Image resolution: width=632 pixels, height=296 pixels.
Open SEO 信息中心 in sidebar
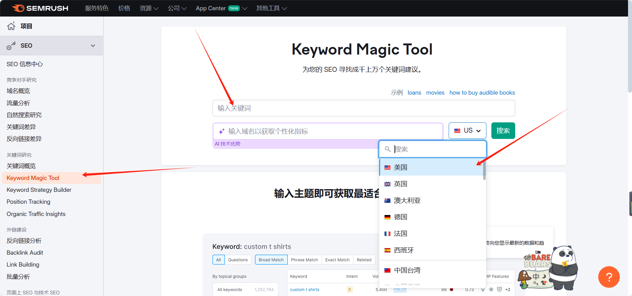25,64
